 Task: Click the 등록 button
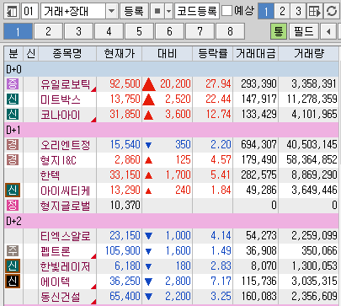click(x=134, y=11)
